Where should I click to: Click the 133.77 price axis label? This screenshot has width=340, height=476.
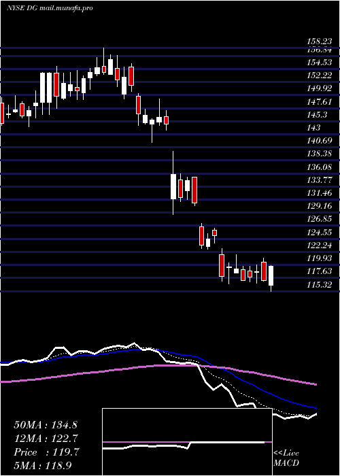[318, 180]
